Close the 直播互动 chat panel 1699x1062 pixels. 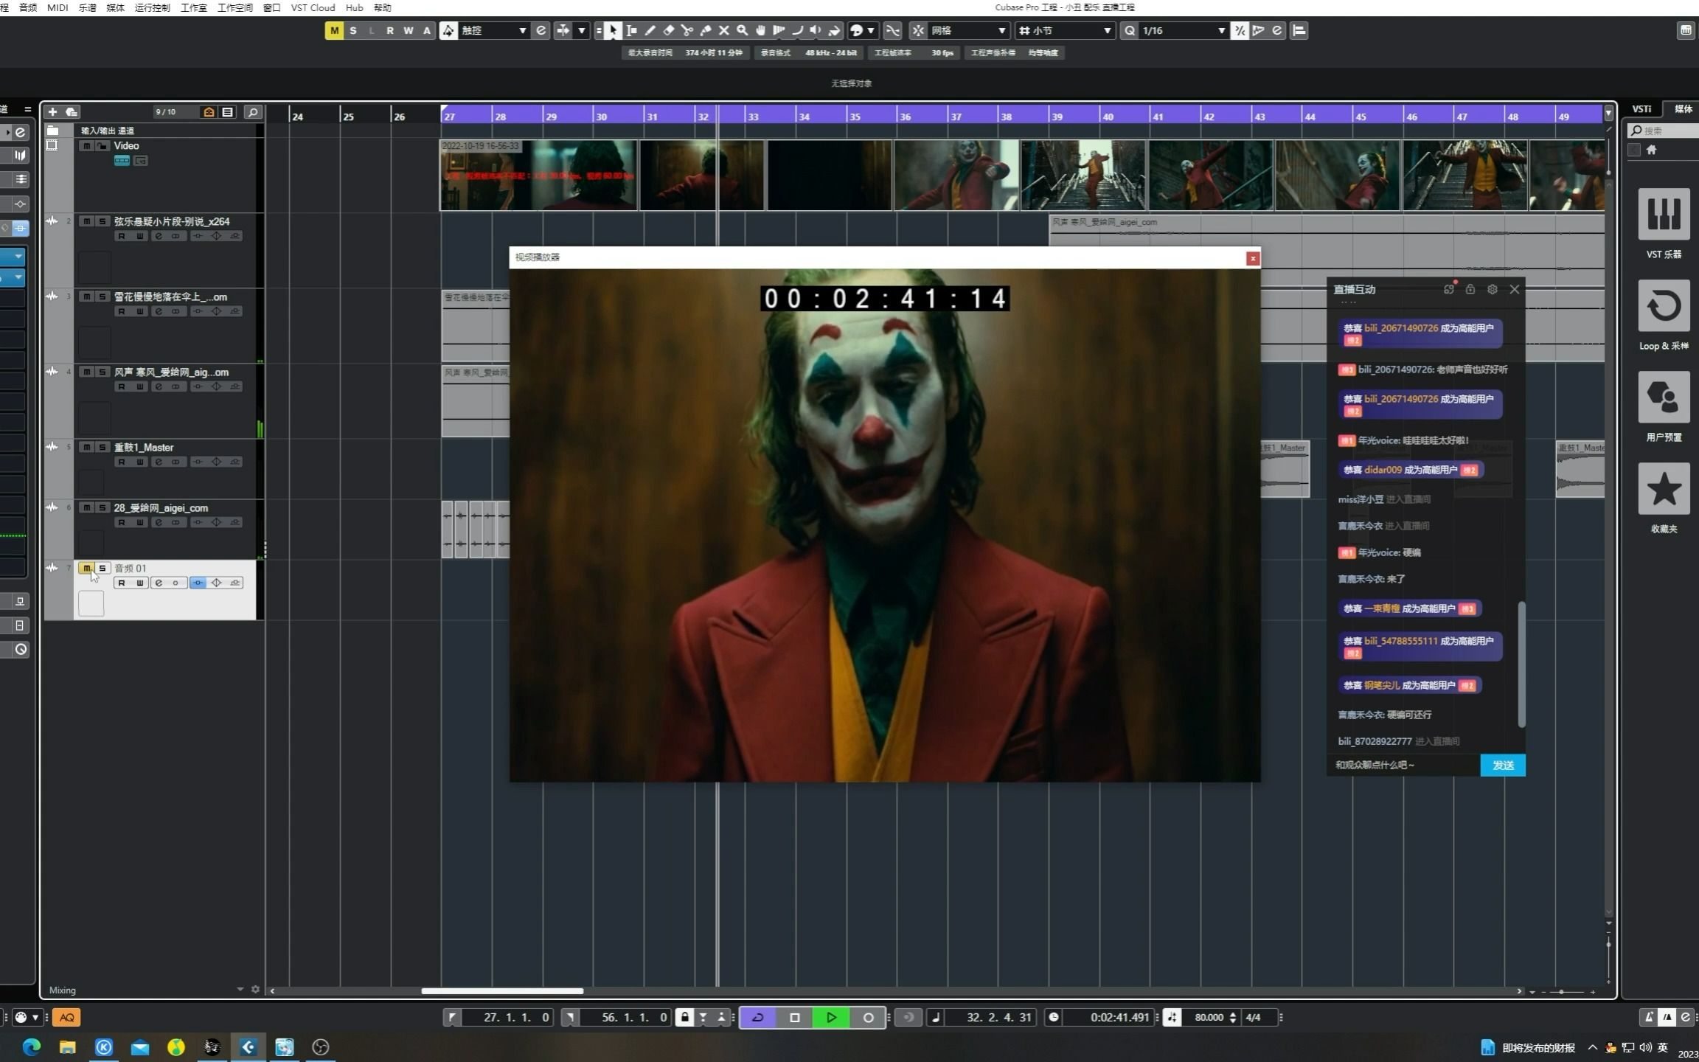[x=1514, y=289]
